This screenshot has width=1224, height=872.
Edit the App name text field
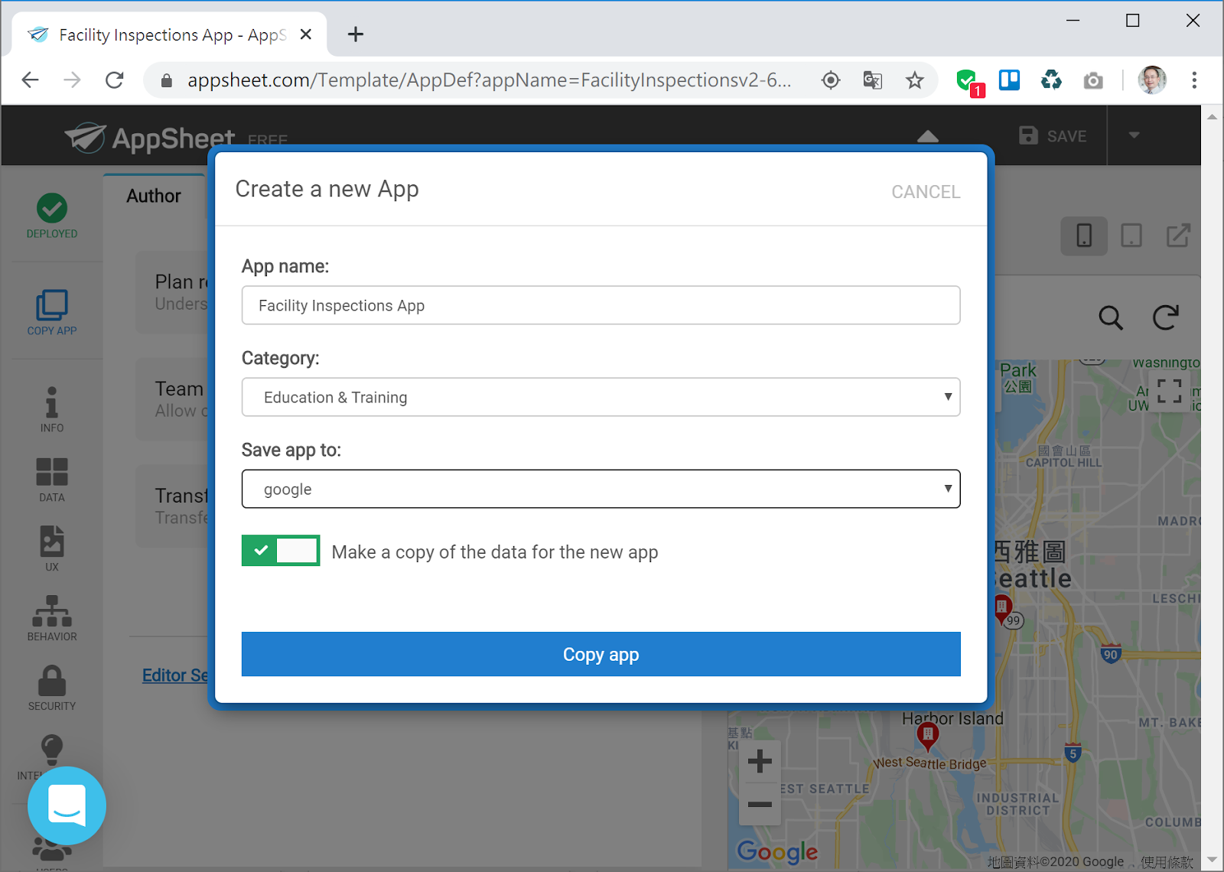click(x=601, y=305)
